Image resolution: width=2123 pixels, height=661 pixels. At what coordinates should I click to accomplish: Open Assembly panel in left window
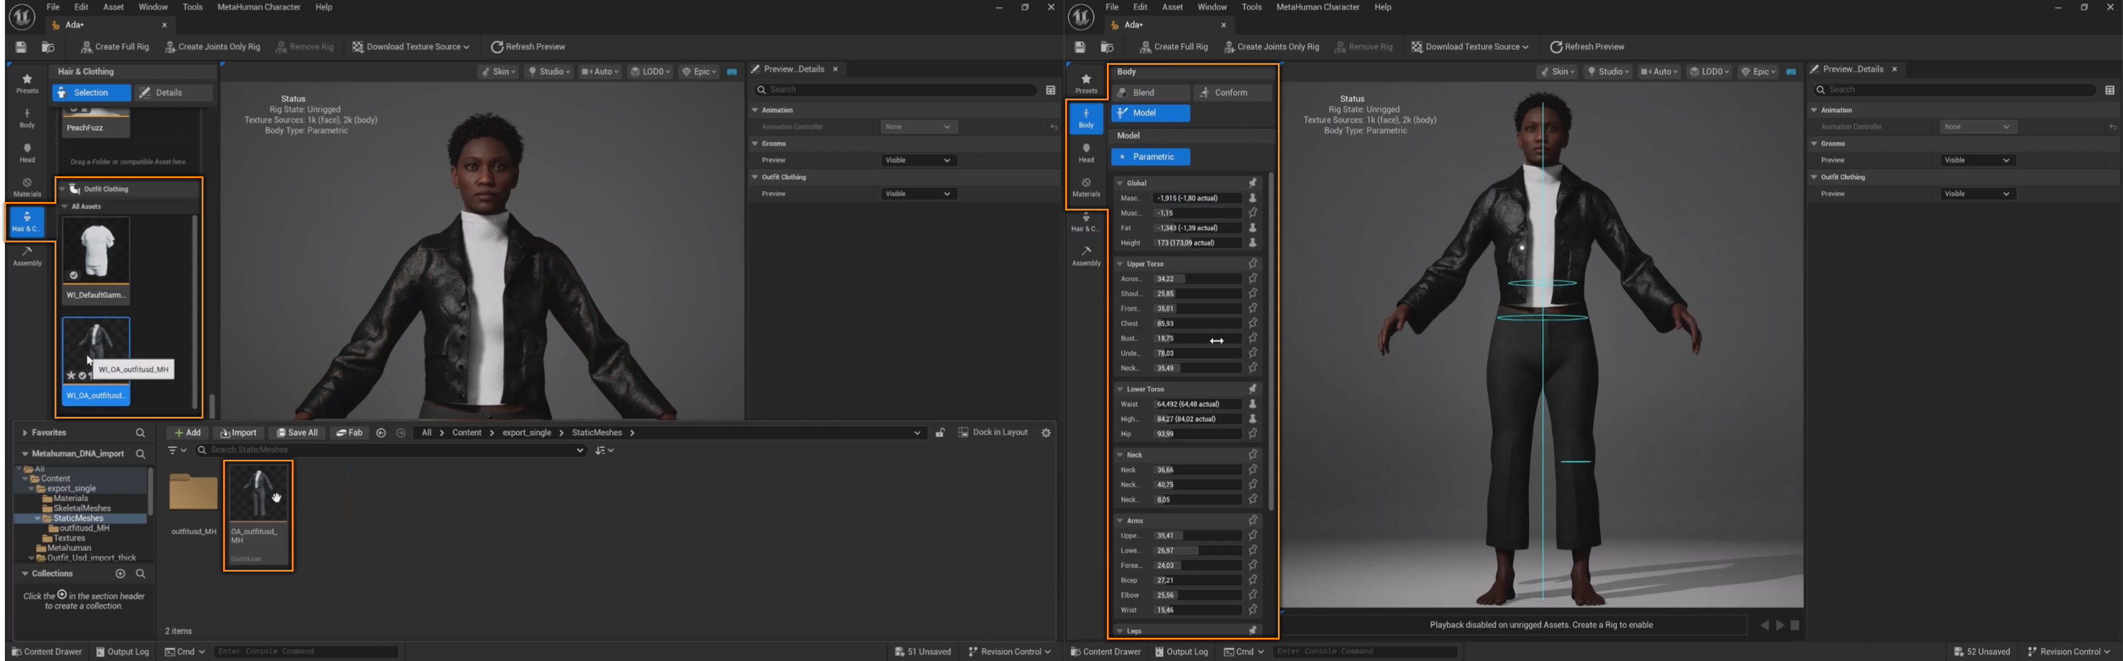click(x=27, y=256)
